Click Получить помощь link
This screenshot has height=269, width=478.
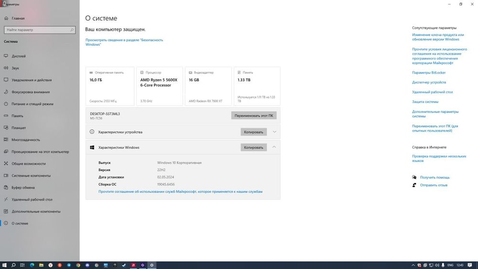click(435, 177)
